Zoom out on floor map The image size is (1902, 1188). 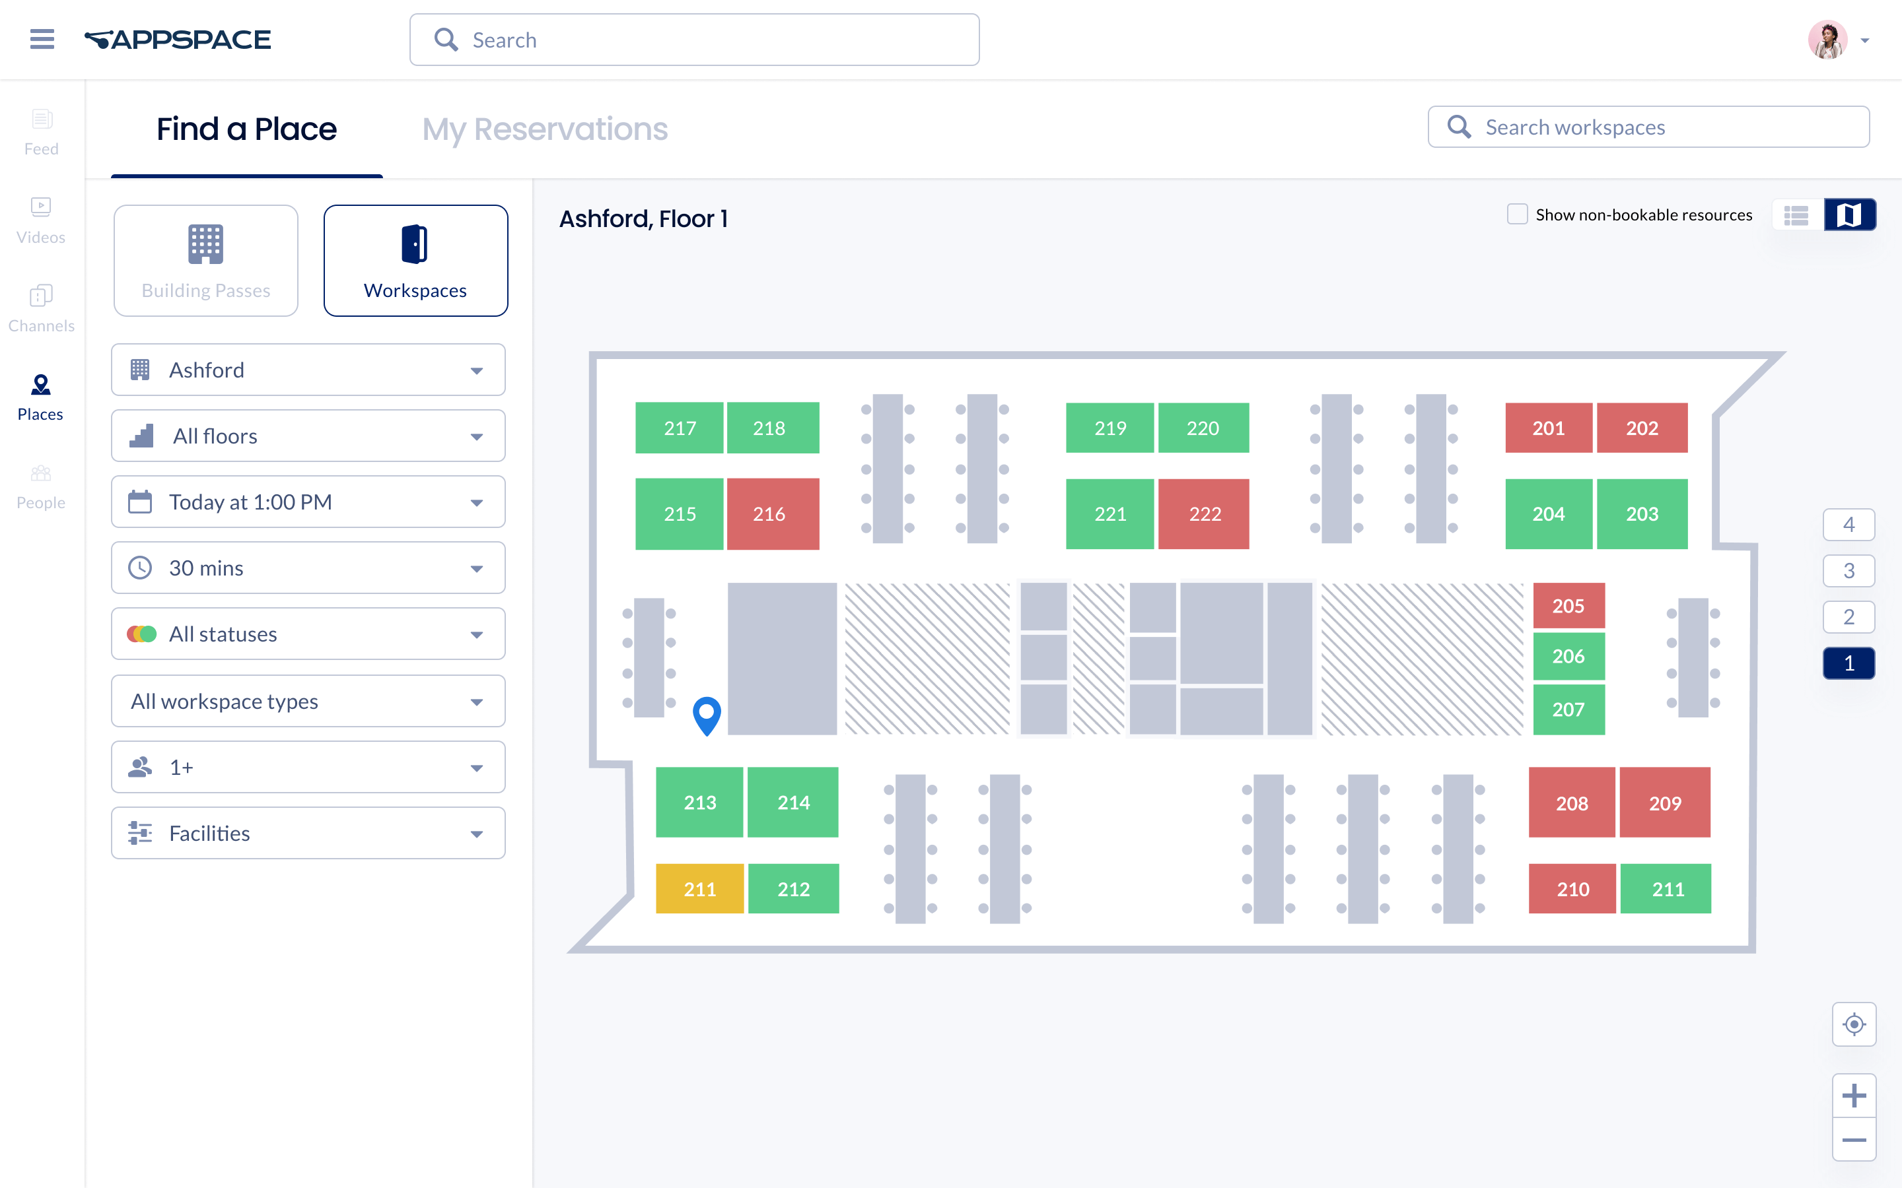pos(1853,1140)
